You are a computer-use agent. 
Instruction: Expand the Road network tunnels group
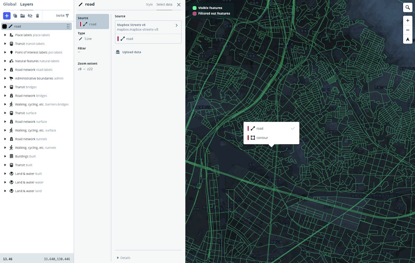pos(5,139)
